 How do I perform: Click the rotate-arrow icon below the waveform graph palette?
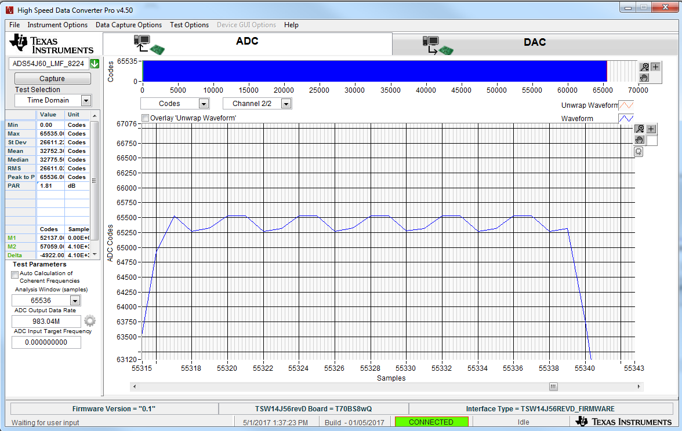639,152
